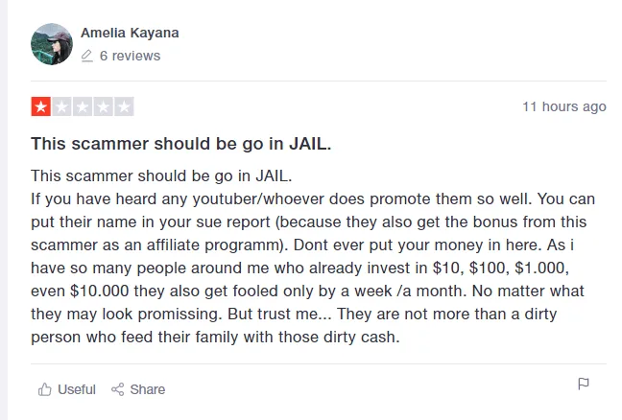Flag this review using the flag icon
The height and width of the screenshot is (420, 622).
(x=583, y=385)
